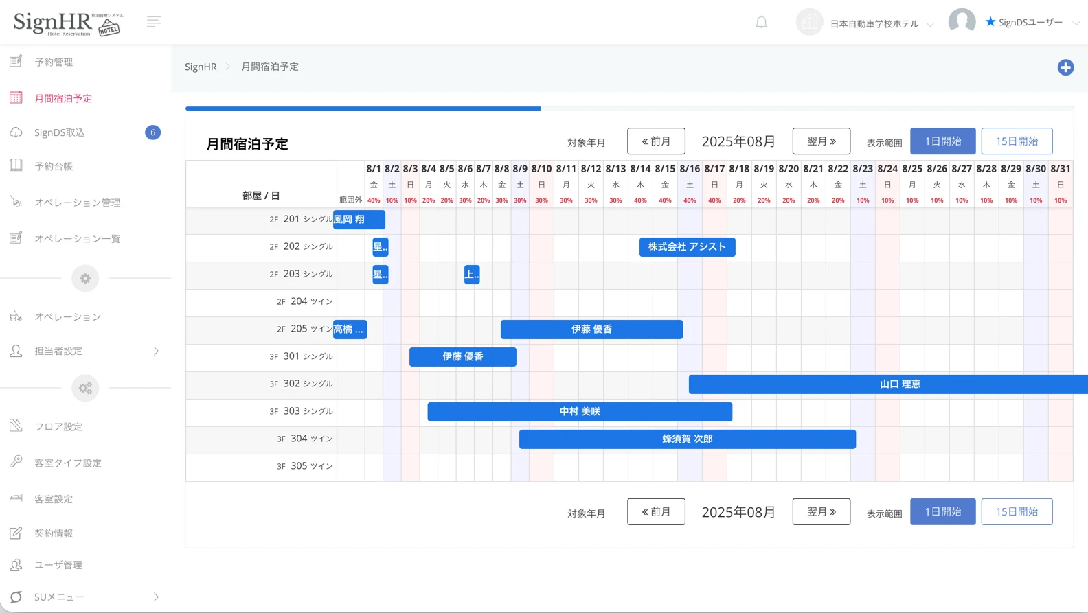
Task: Click the SignDS取込 cloud icon
Action: pyautogui.click(x=16, y=132)
